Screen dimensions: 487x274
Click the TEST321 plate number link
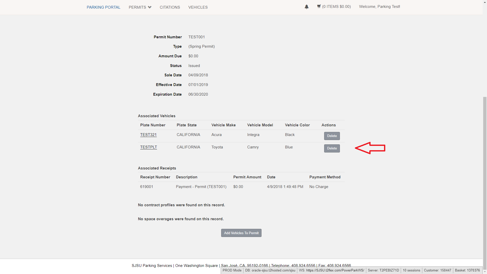148,134
